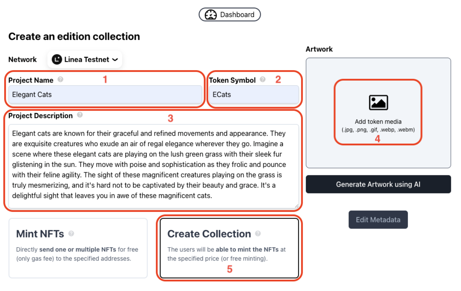The height and width of the screenshot is (291, 461).
Task: Click the help icon next to Create Collection
Action: coord(258,233)
